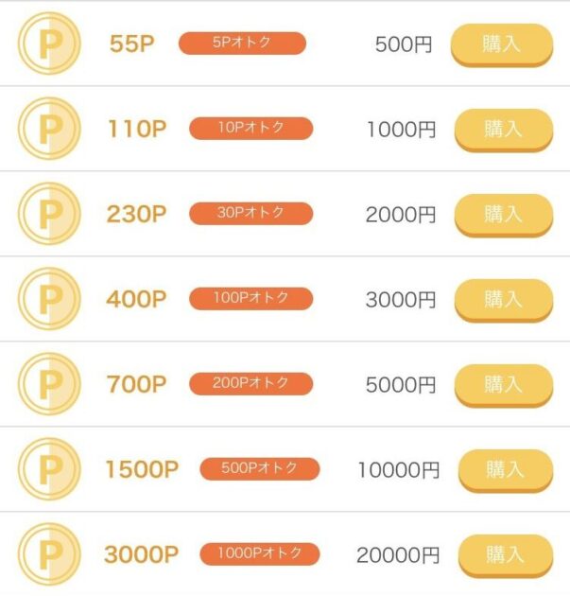
Task: Tap the coin icon beside 230P
Action: point(49,214)
